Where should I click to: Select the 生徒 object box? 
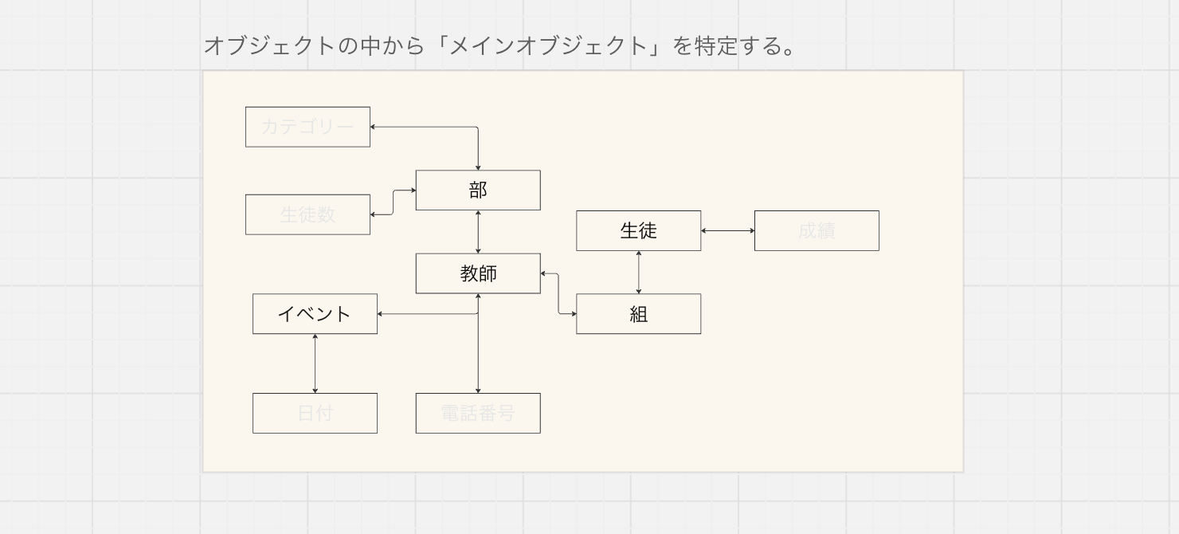[x=638, y=230]
